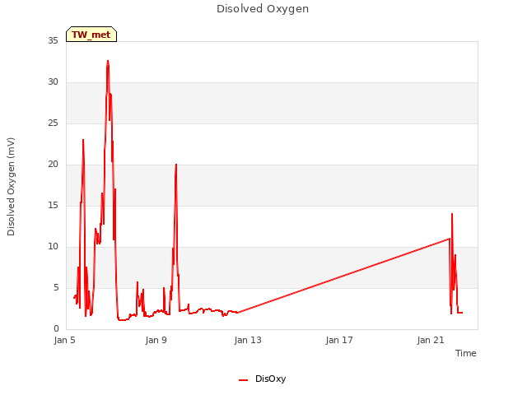Click the 35 y-axis tick label
This screenshot has width=527, height=395.
(53, 41)
